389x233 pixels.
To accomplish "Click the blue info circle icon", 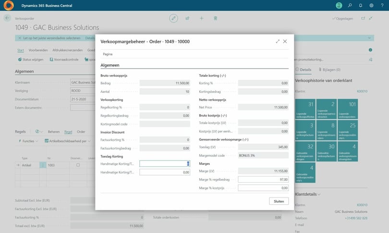I will (x=370, y=50).
